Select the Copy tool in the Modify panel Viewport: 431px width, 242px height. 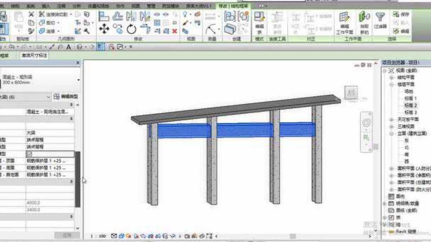tap(118, 29)
